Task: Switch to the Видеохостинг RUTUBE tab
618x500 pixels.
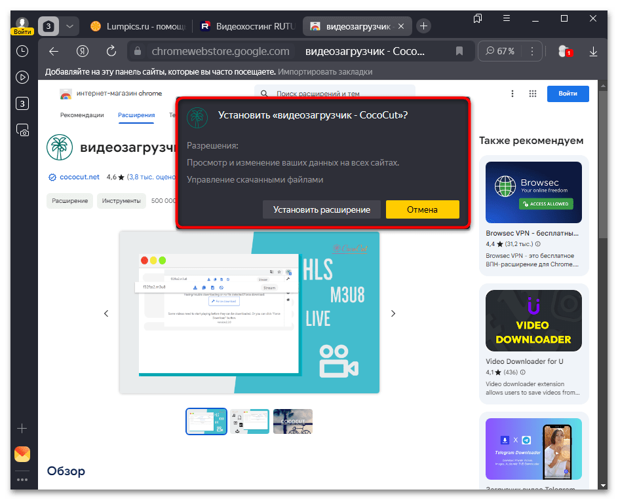Action: [x=248, y=26]
